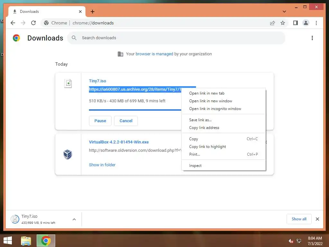Open the Tiny7.iso file name link
The width and height of the screenshot is (329, 247).
[97, 81]
